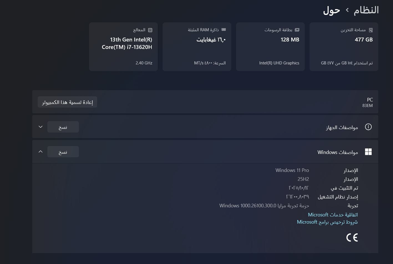
Task: Click the info circle icon for مواصفات الجهاز
Action: (x=368, y=127)
